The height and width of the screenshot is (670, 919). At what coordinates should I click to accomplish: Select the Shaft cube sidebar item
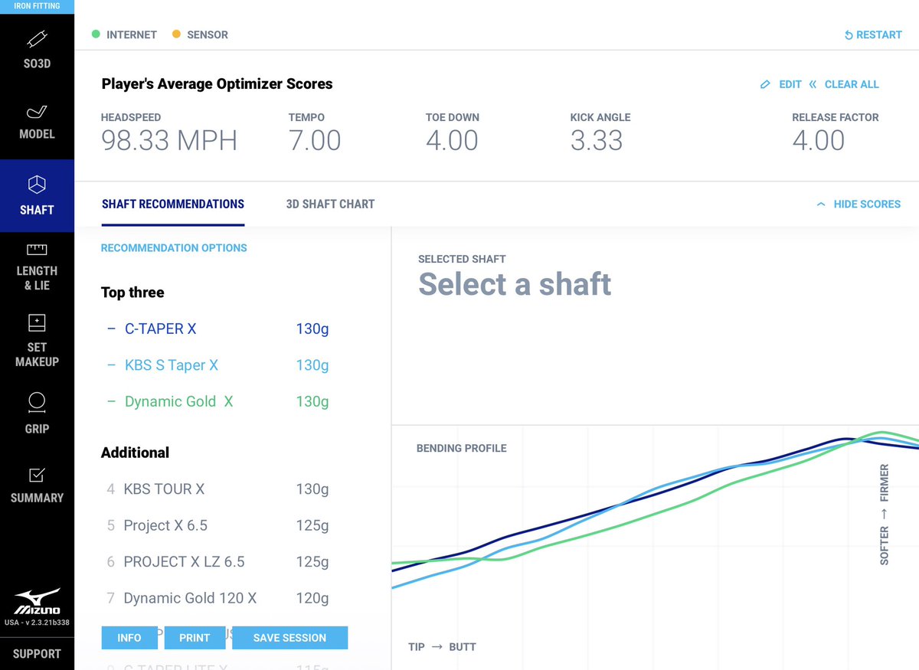click(x=37, y=196)
